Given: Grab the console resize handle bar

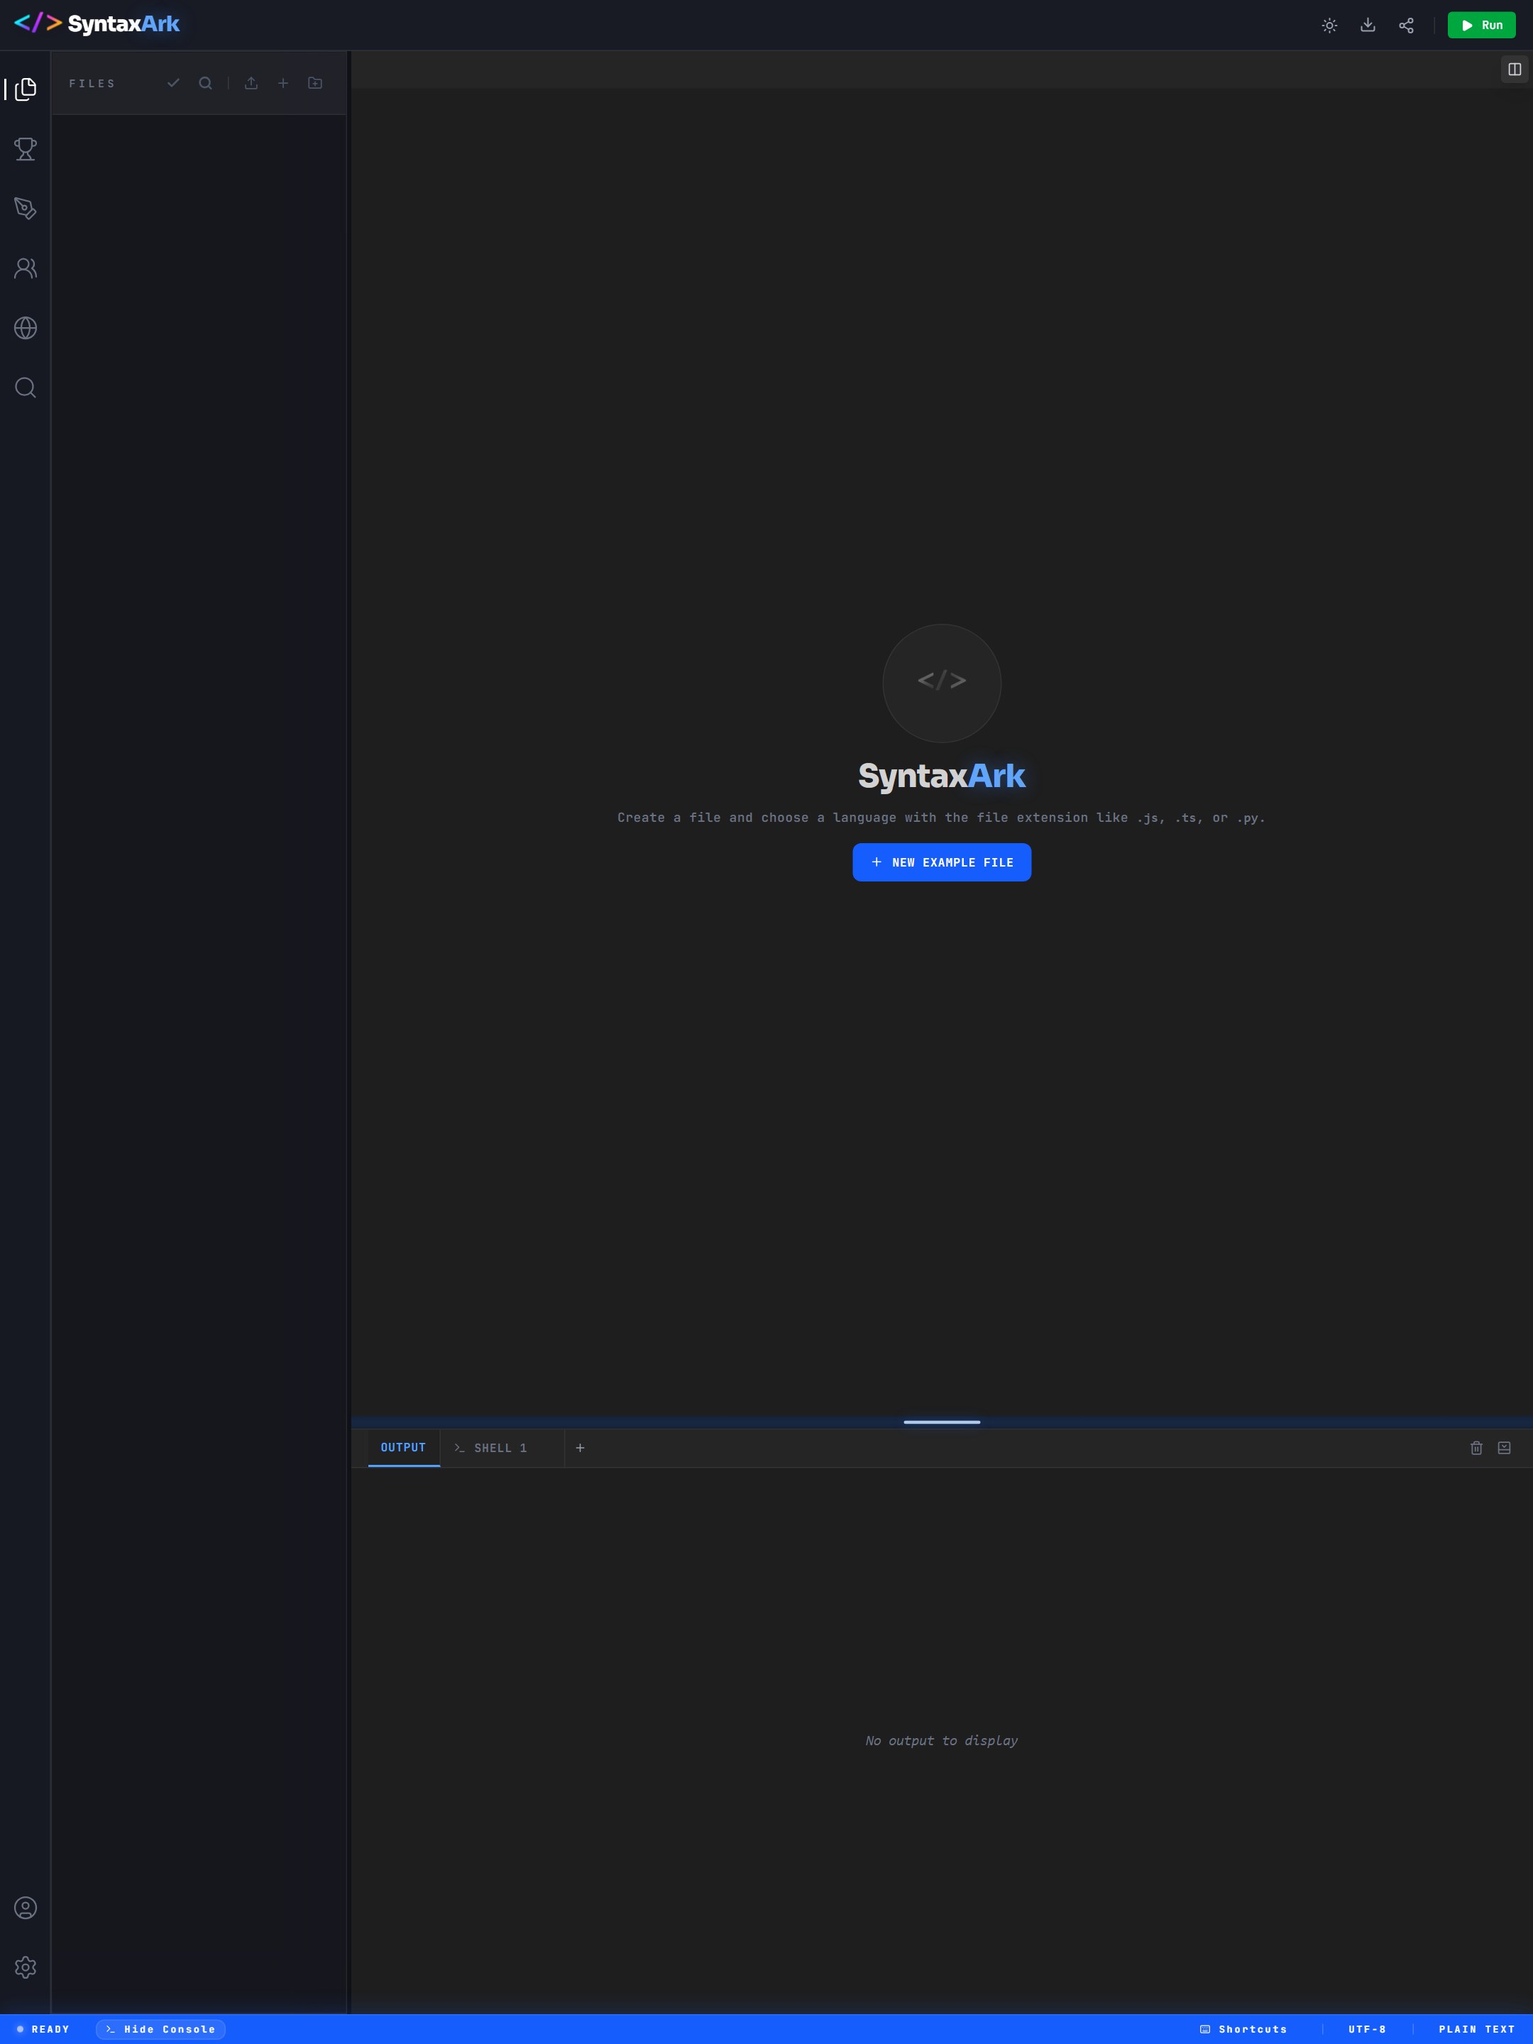Looking at the screenshot, I should [942, 1422].
